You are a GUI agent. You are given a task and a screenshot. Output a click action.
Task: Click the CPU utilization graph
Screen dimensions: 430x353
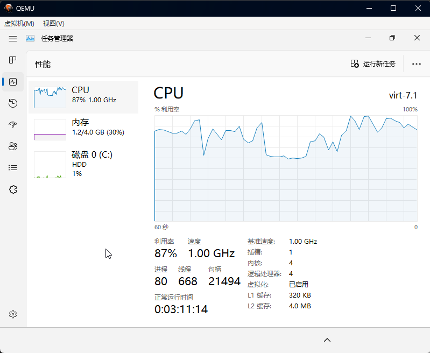[x=286, y=168]
